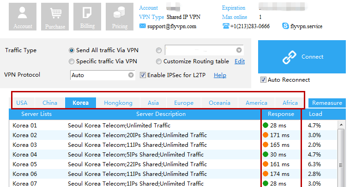
Task: Click the support email envelope icon
Action: click(x=142, y=26)
